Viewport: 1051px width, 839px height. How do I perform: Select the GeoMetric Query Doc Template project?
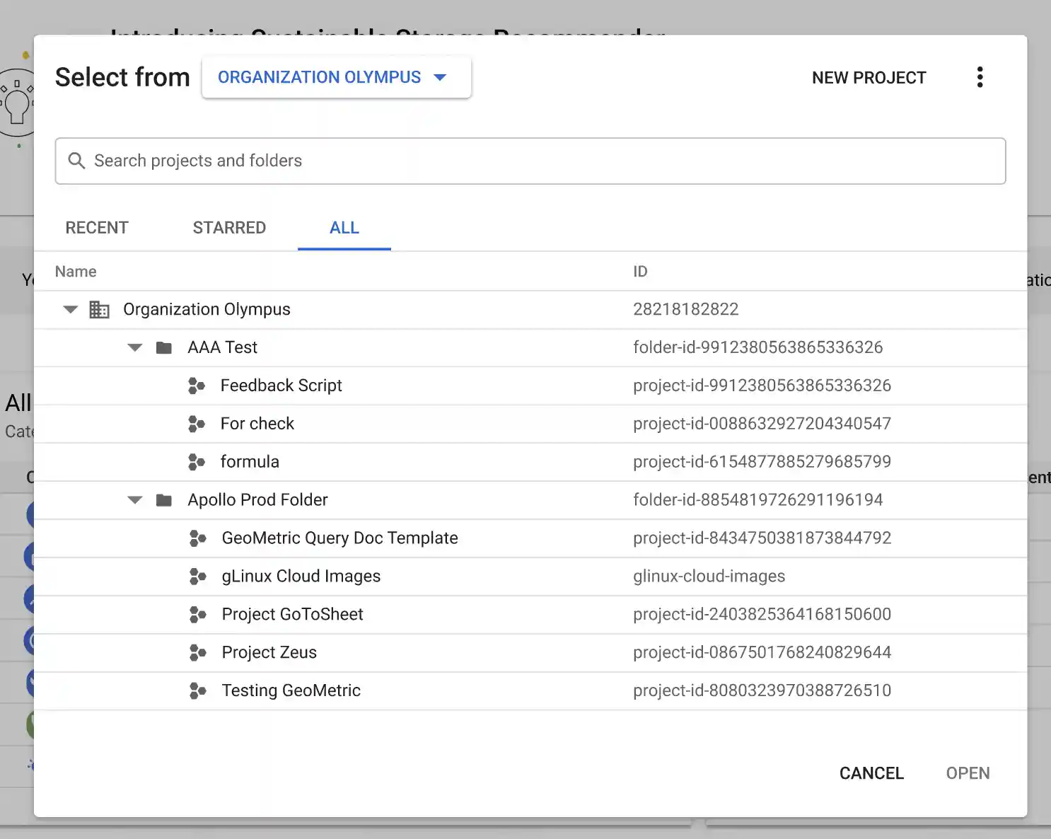(339, 538)
